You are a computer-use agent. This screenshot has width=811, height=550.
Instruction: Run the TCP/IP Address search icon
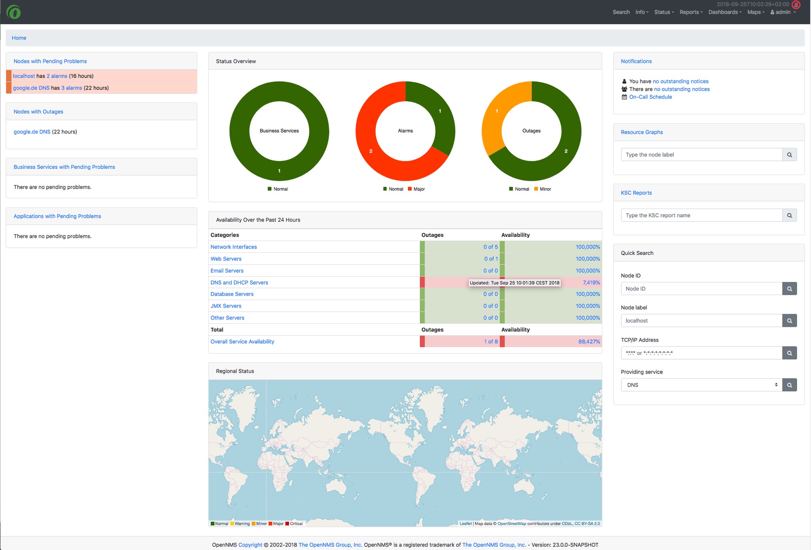[789, 353]
